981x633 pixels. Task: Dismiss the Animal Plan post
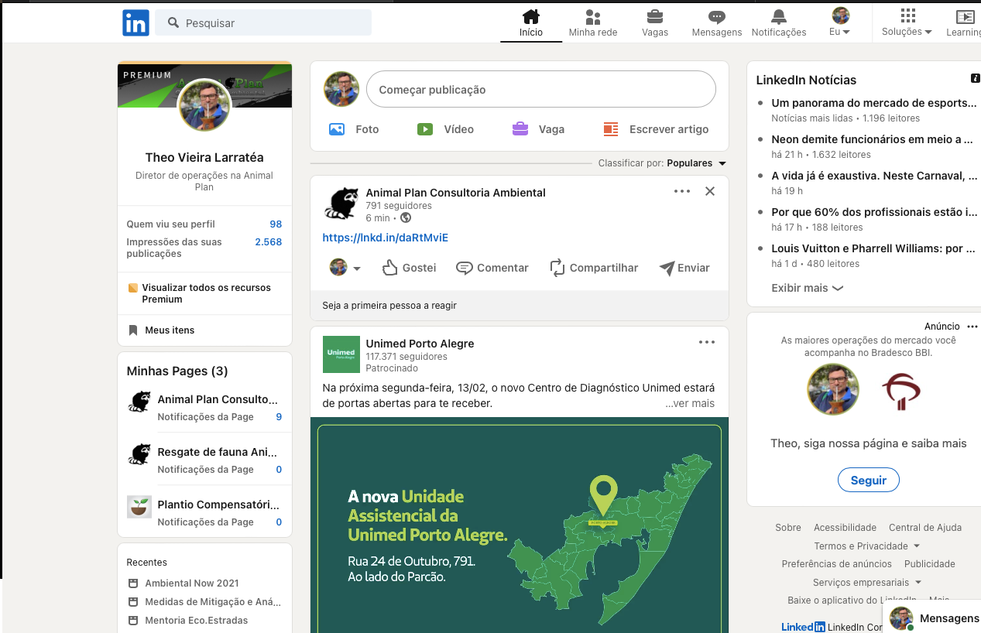point(710,191)
